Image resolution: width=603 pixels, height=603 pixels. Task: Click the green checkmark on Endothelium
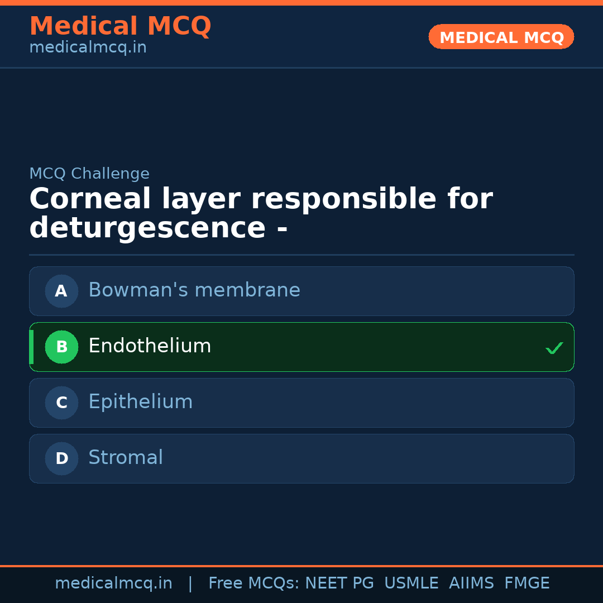(x=554, y=348)
